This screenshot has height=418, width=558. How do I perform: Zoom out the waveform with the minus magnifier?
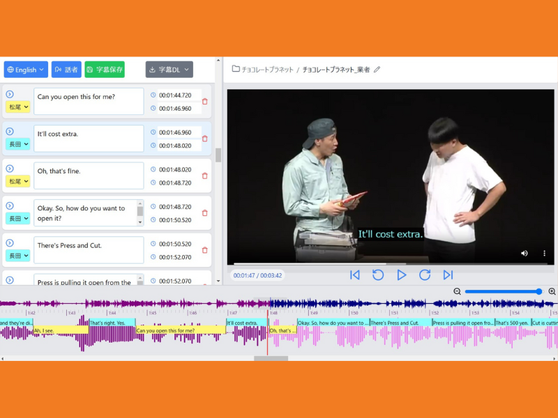coord(457,292)
